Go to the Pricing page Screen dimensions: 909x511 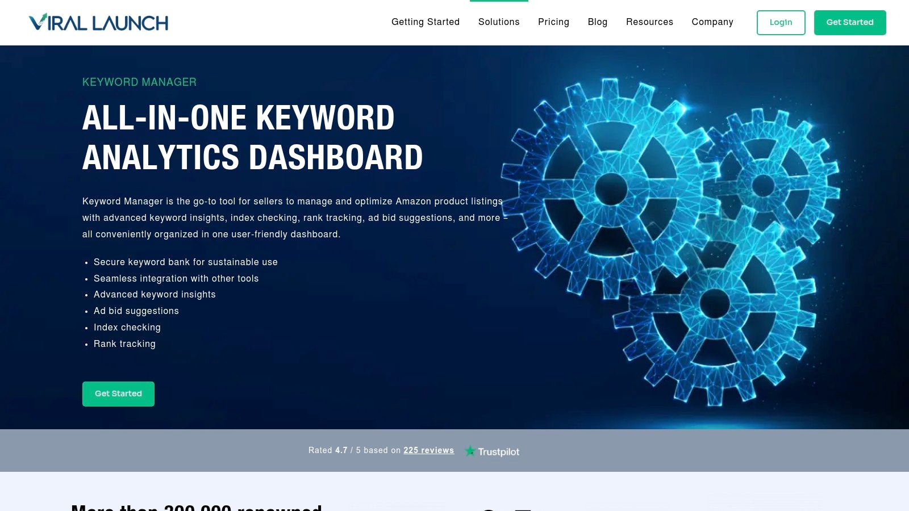point(553,22)
